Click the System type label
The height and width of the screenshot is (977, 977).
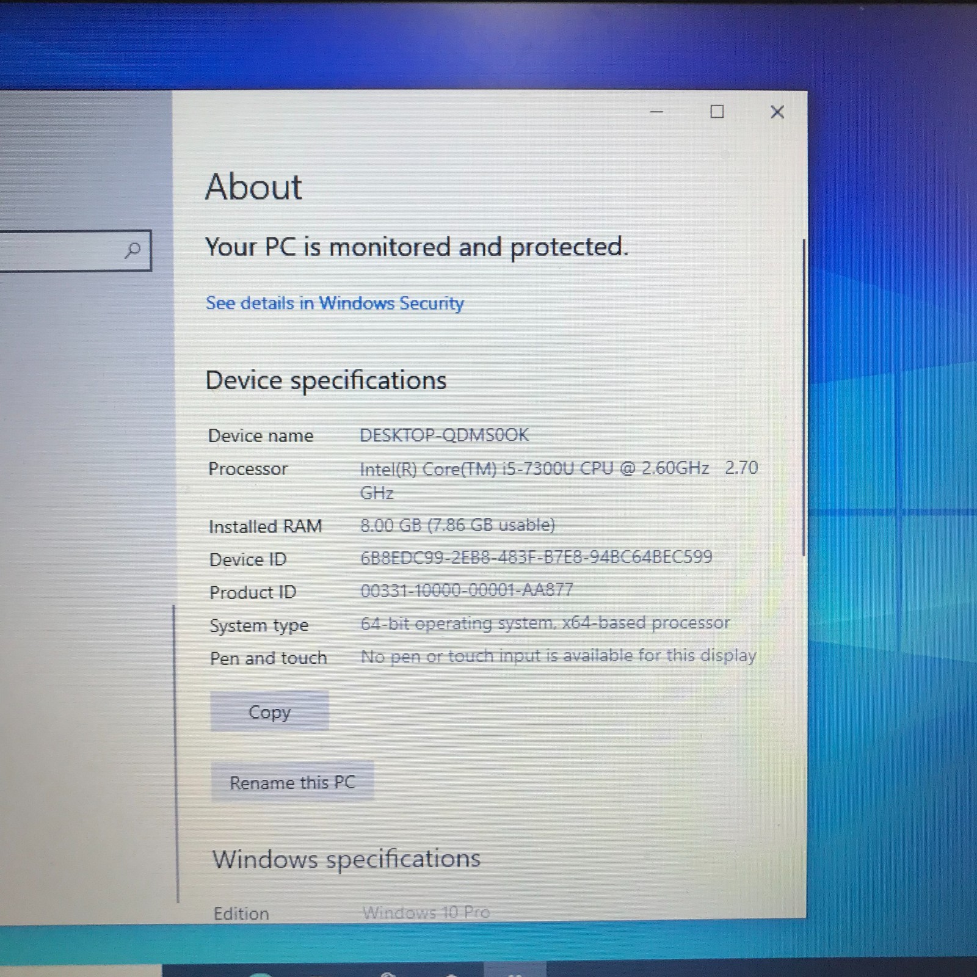259,625
